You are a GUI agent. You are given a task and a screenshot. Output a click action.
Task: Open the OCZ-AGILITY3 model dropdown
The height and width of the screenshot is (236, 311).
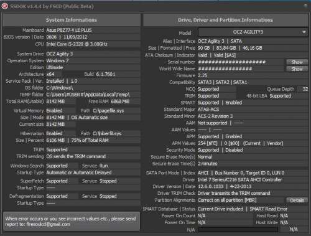(253, 32)
